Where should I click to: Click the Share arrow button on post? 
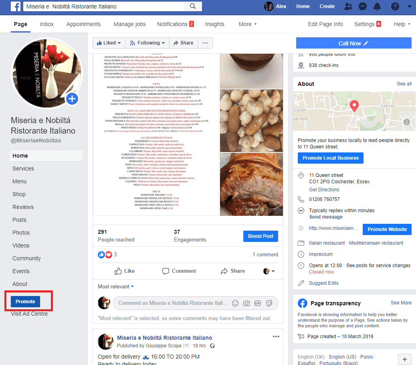[x=233, y=271]
